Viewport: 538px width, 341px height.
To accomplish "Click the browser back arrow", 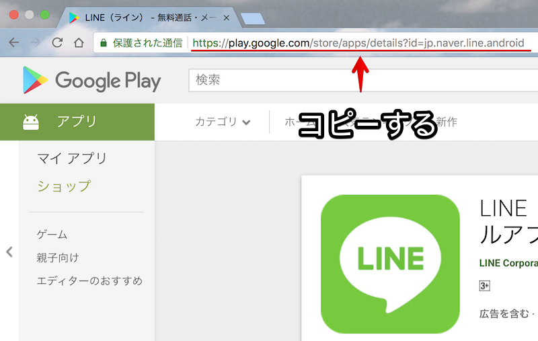I will pyautogui.click(x=13, y=42).
